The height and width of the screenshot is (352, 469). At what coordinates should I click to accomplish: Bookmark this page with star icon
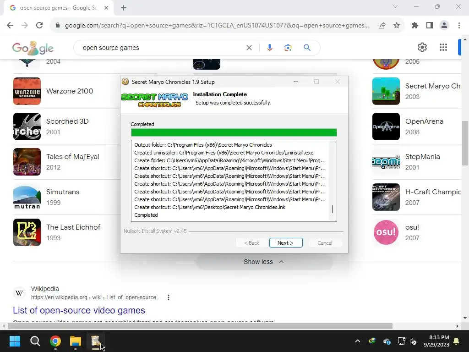tap(397, 26)
